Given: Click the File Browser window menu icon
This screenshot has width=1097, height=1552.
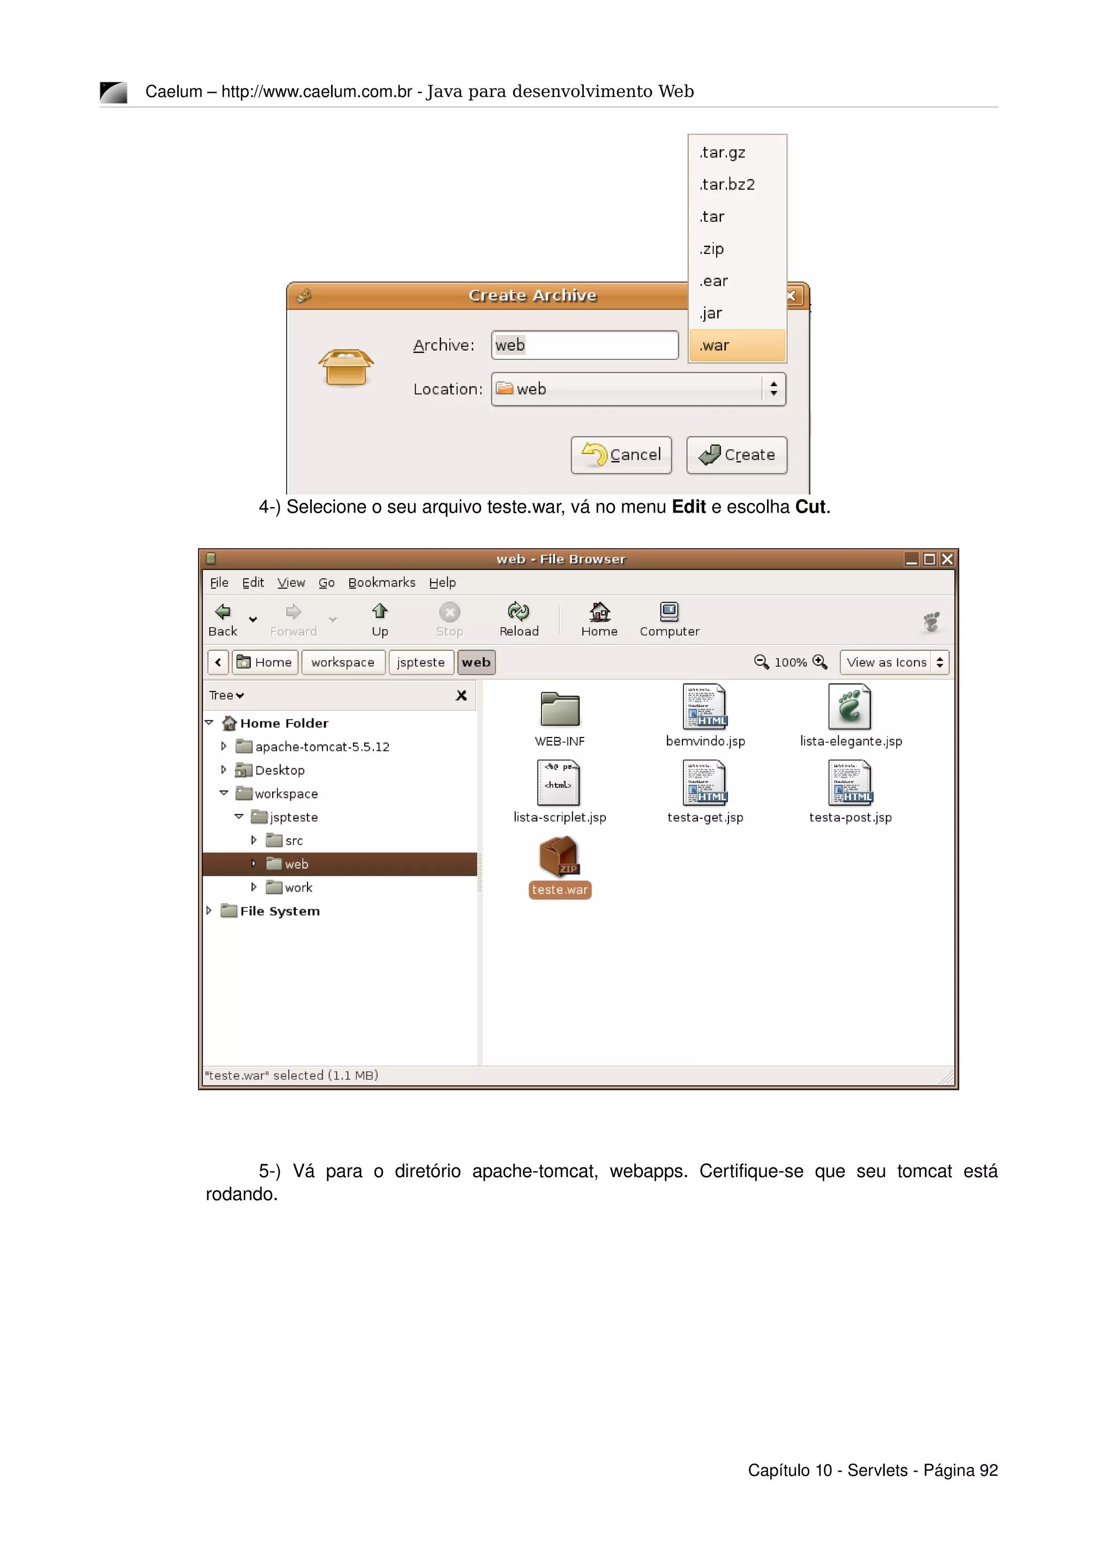Looking at the screenshot, I should click(211, 559).
